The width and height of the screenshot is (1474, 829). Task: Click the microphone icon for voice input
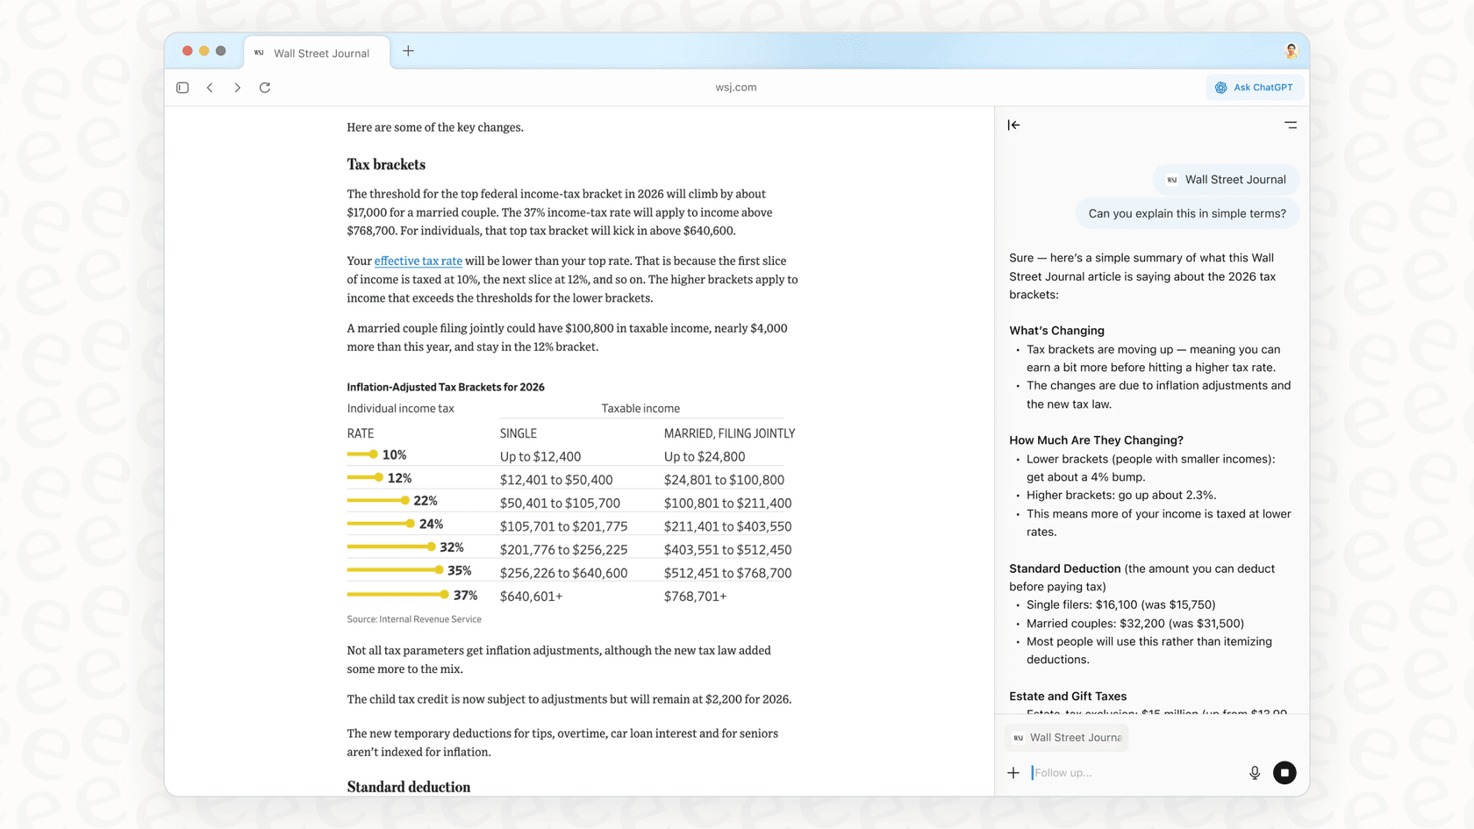point(1255,773)
